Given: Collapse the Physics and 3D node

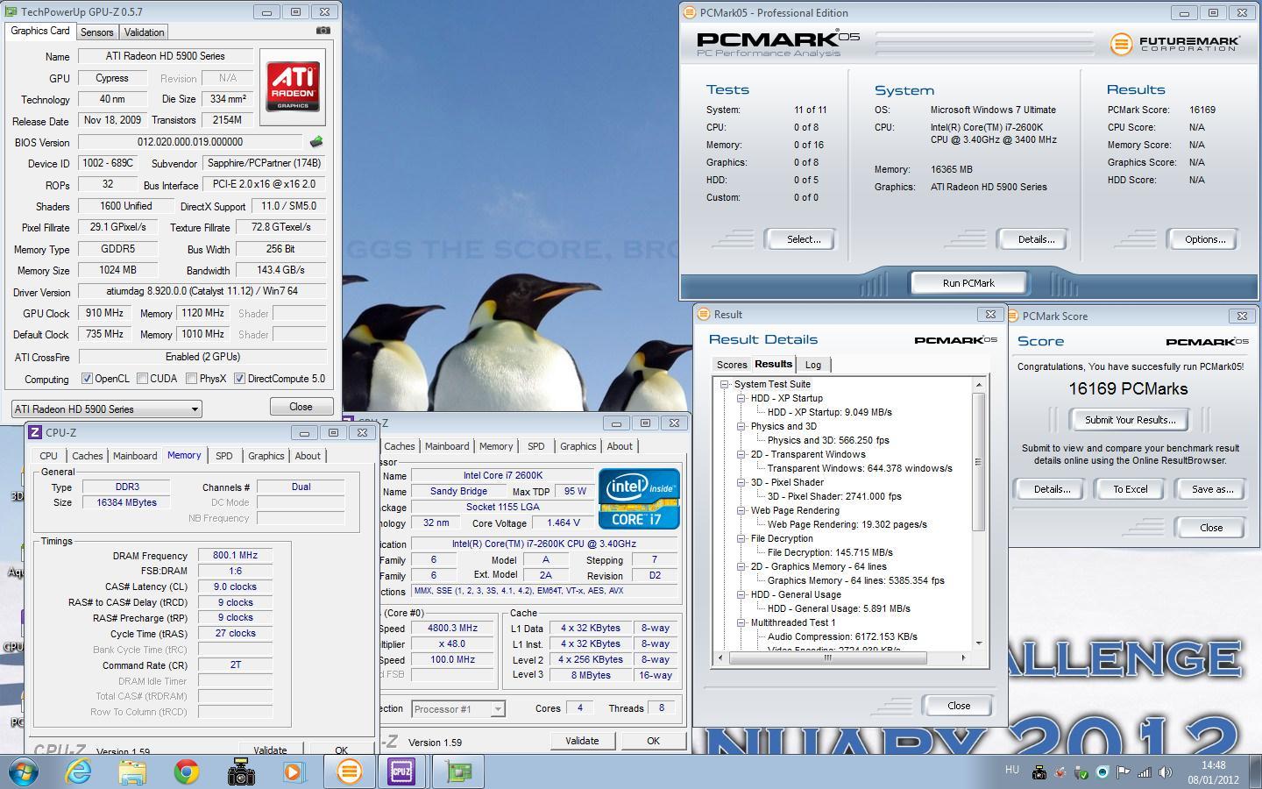Looking at the screenshot, I should 741,426.
